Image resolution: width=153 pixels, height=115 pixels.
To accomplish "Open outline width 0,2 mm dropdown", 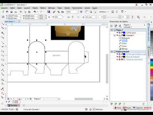I will [95, 17].
